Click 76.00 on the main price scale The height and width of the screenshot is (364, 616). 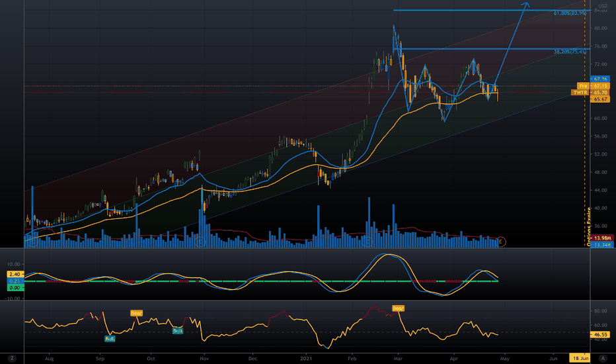coord(601,46)
